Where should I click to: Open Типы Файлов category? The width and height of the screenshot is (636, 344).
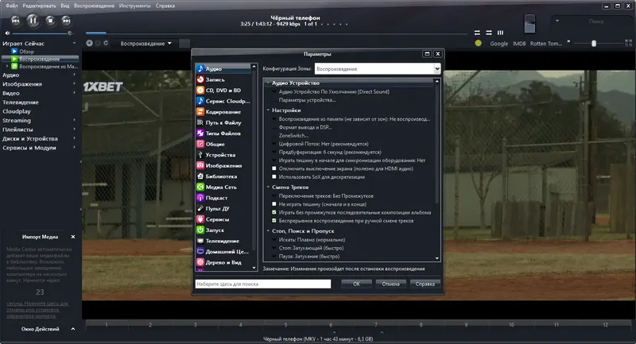tap(223, 133)
